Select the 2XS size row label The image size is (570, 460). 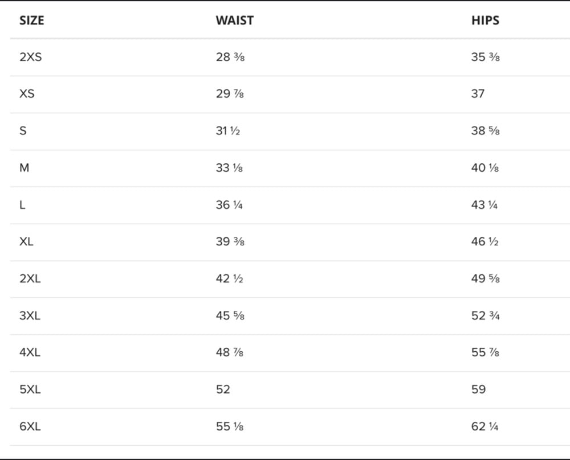30,57
